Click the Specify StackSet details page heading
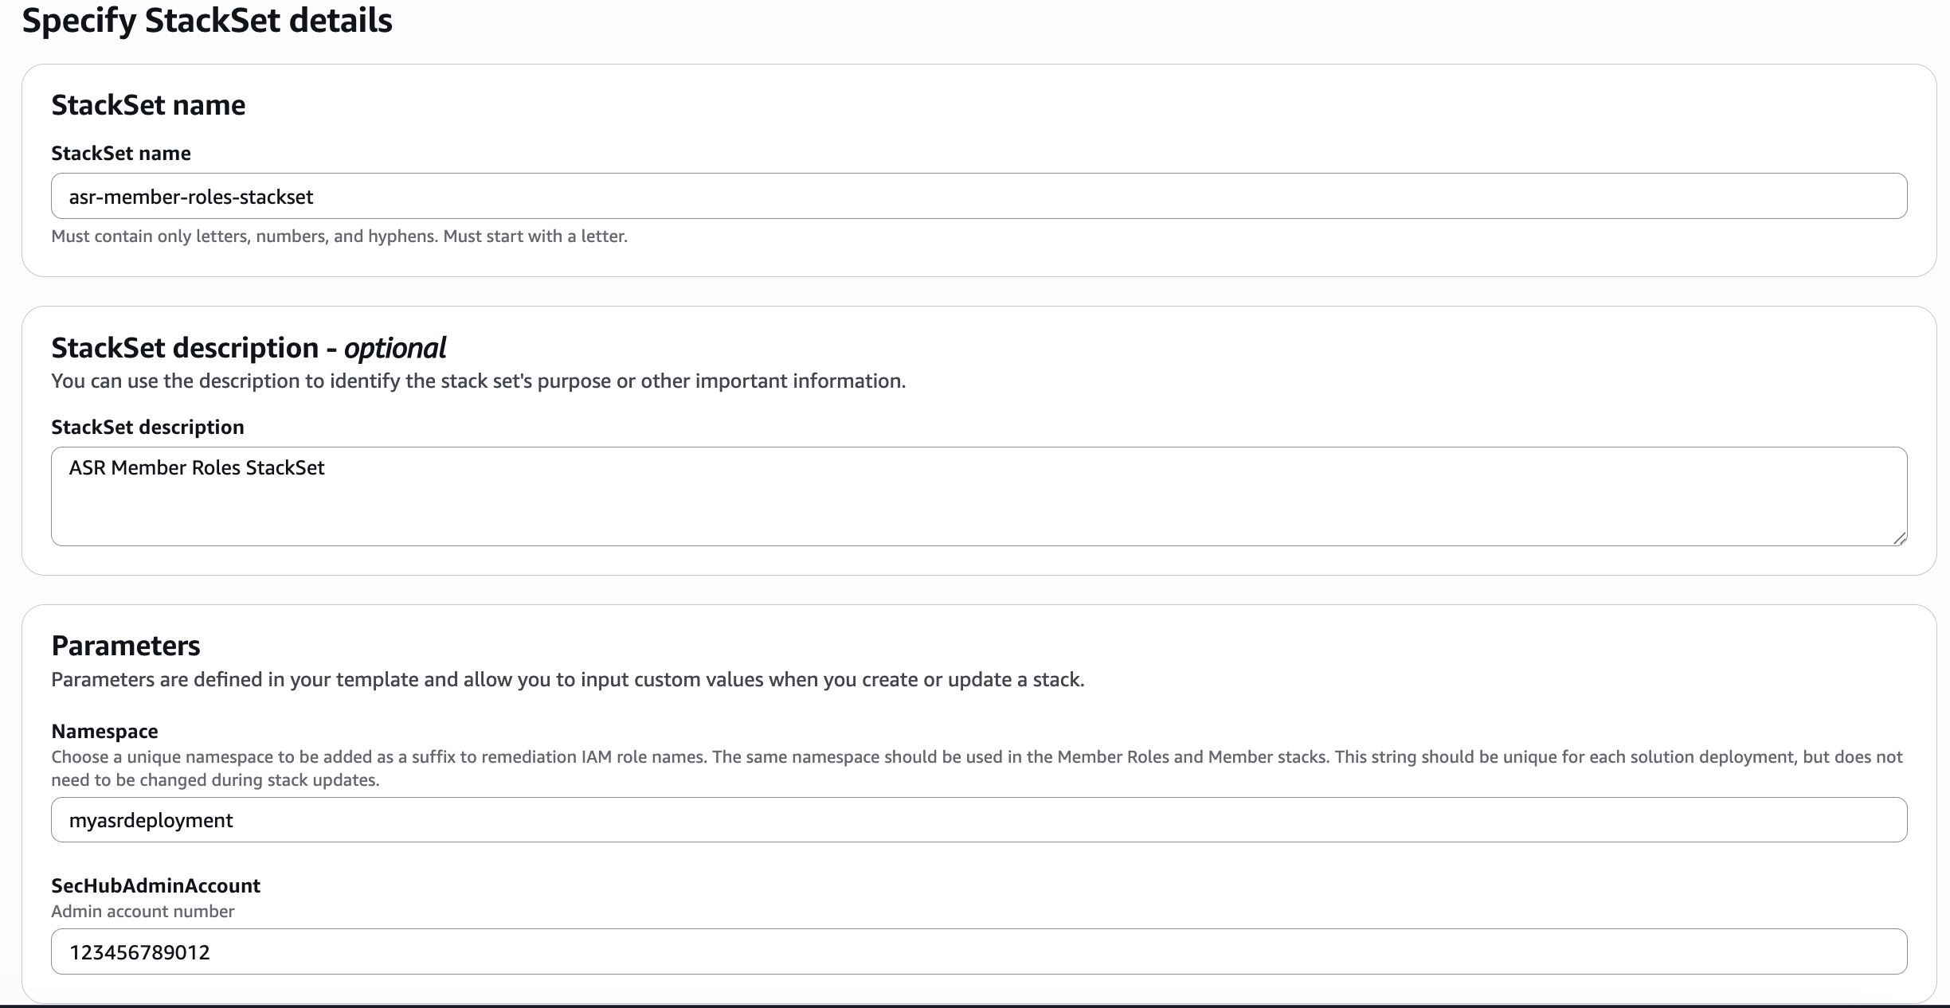 click(207, 21)
